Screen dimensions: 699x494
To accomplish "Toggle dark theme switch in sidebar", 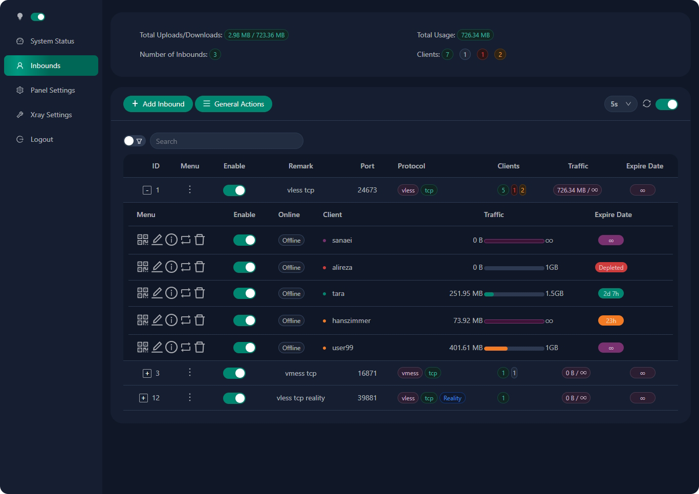I will tap(38, 17).
